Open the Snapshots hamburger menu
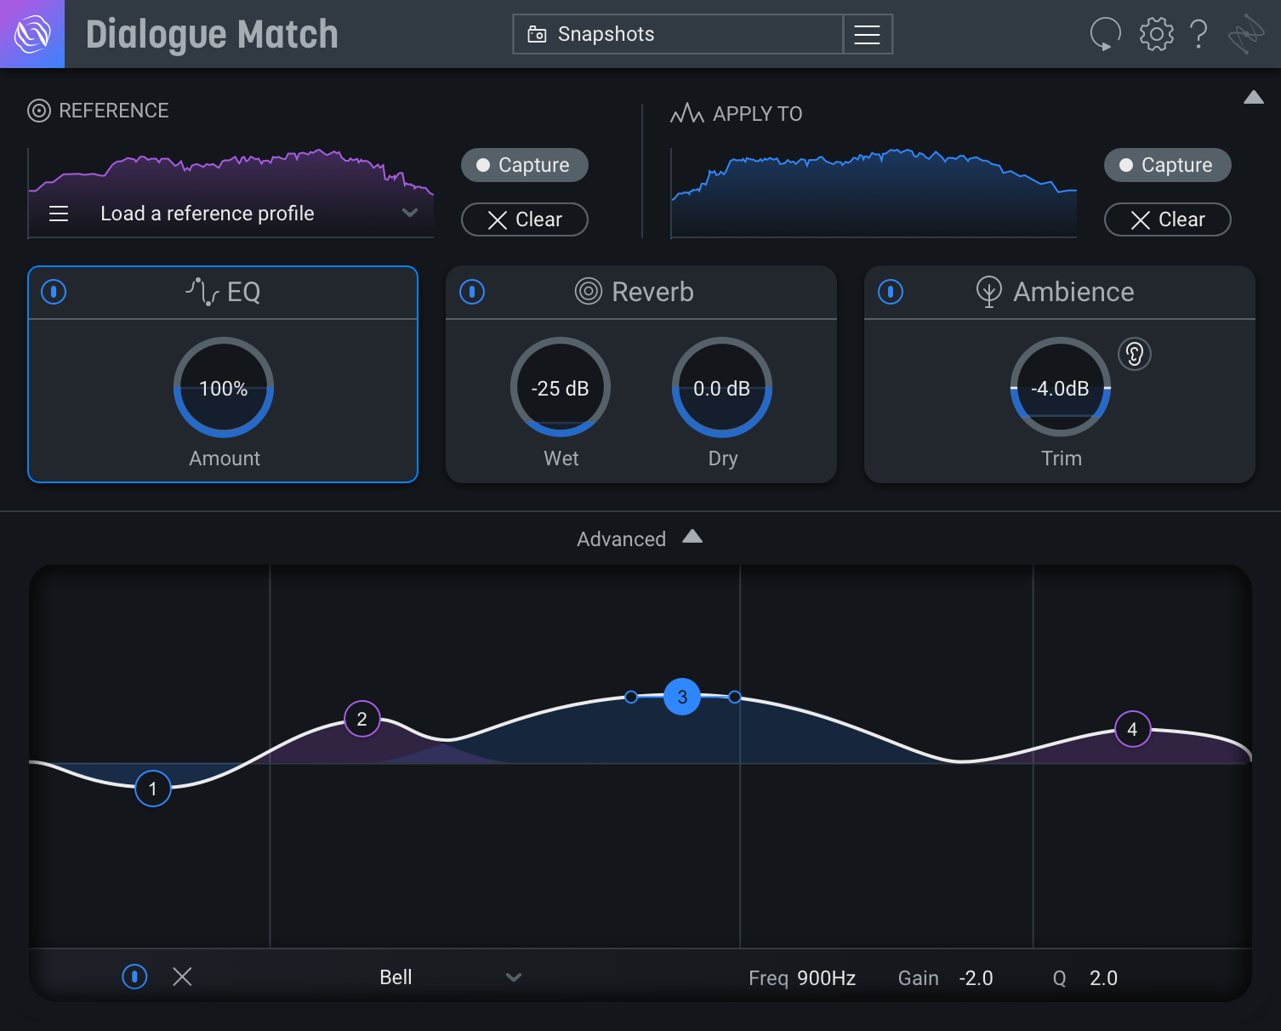The width and height of the screenshot is (1281, 1031). click(867, 34)
